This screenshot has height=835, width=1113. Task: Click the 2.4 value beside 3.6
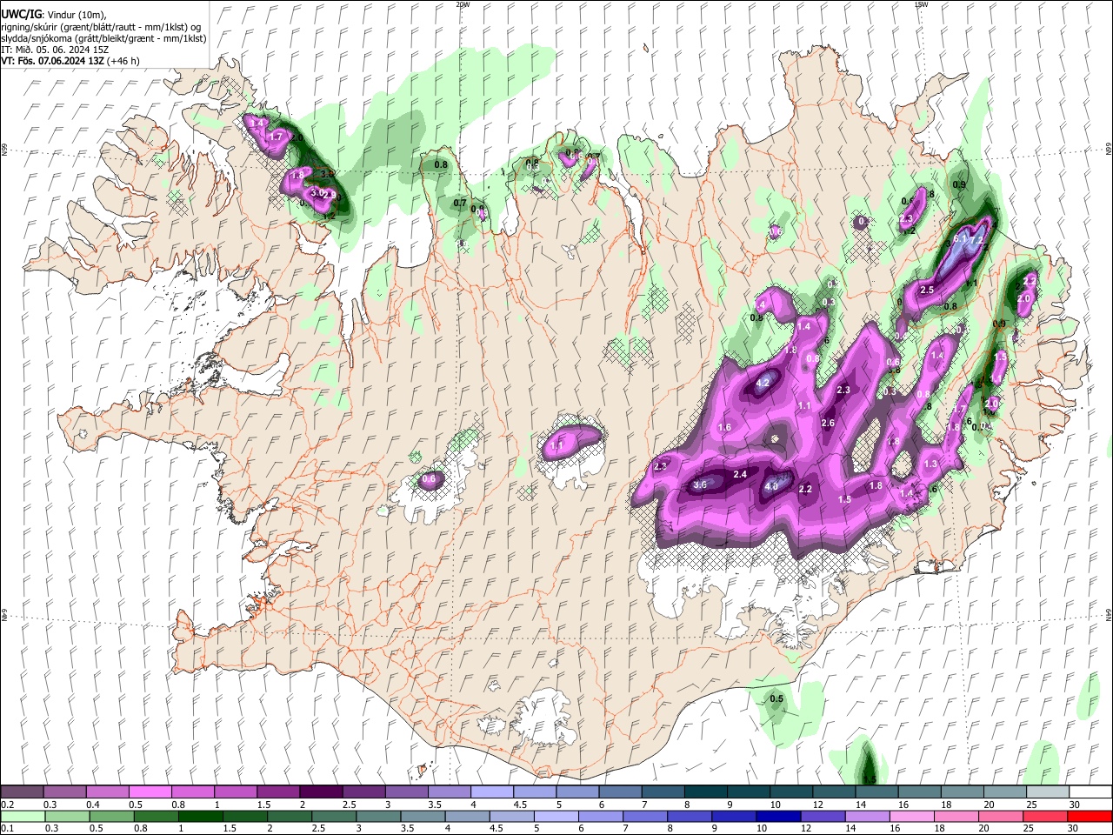[x=741, y=474]
